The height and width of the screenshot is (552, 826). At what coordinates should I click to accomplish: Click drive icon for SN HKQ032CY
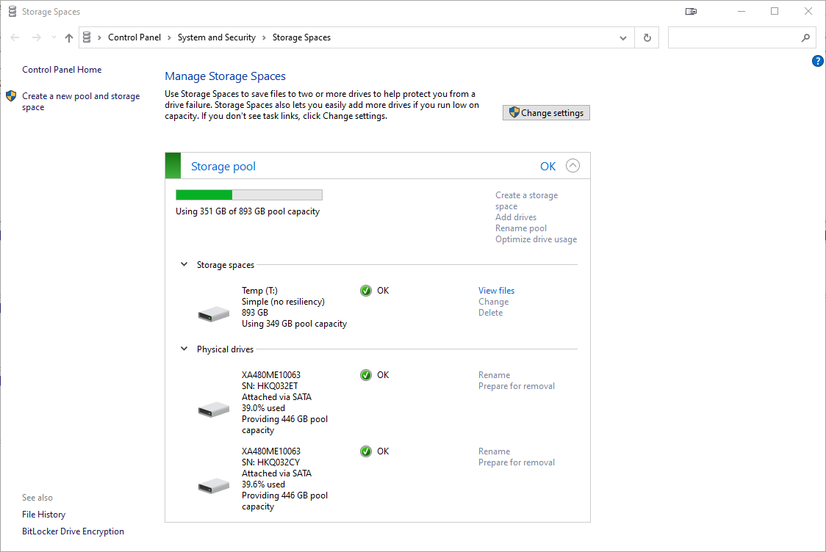pyautogui.click(x=214, y=486)
